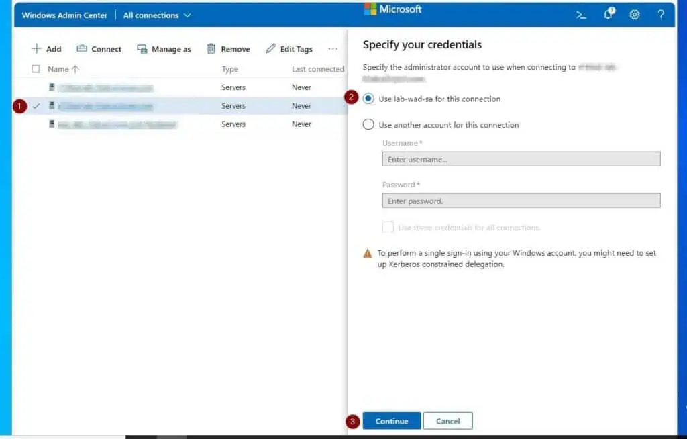Click Servers type in first row
This screenshot has height=439, width=687.
pyautogui.click(x=233, y=87)
